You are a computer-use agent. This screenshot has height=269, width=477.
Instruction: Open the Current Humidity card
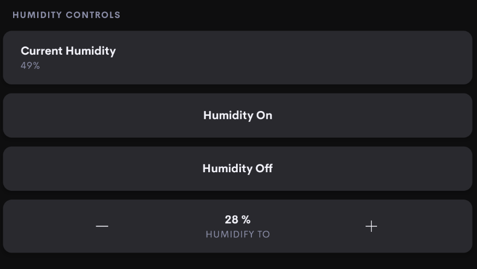[x=238, y=57]
